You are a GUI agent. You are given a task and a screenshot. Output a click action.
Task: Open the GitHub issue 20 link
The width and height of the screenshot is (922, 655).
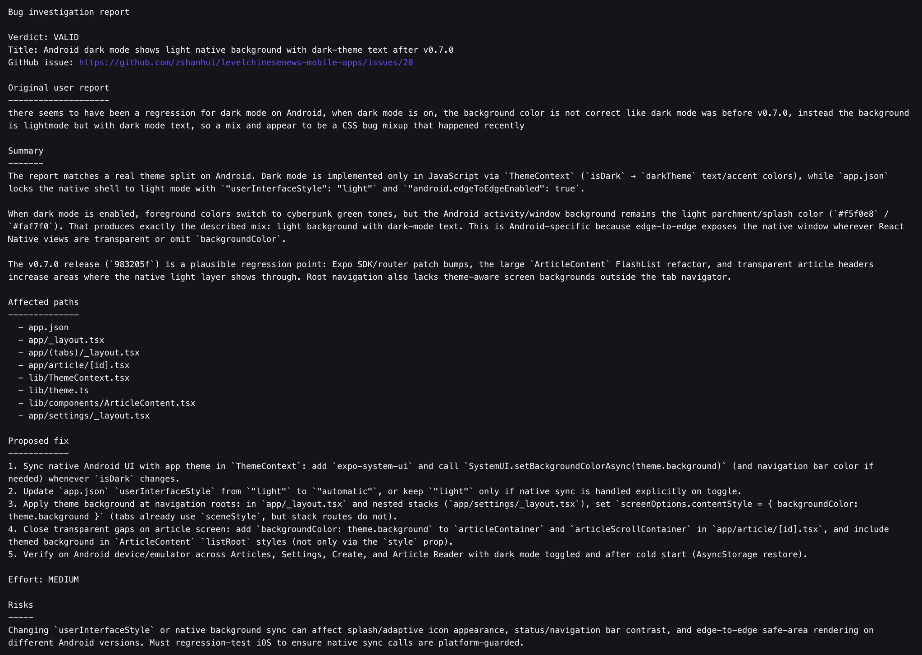coord(246,63)
